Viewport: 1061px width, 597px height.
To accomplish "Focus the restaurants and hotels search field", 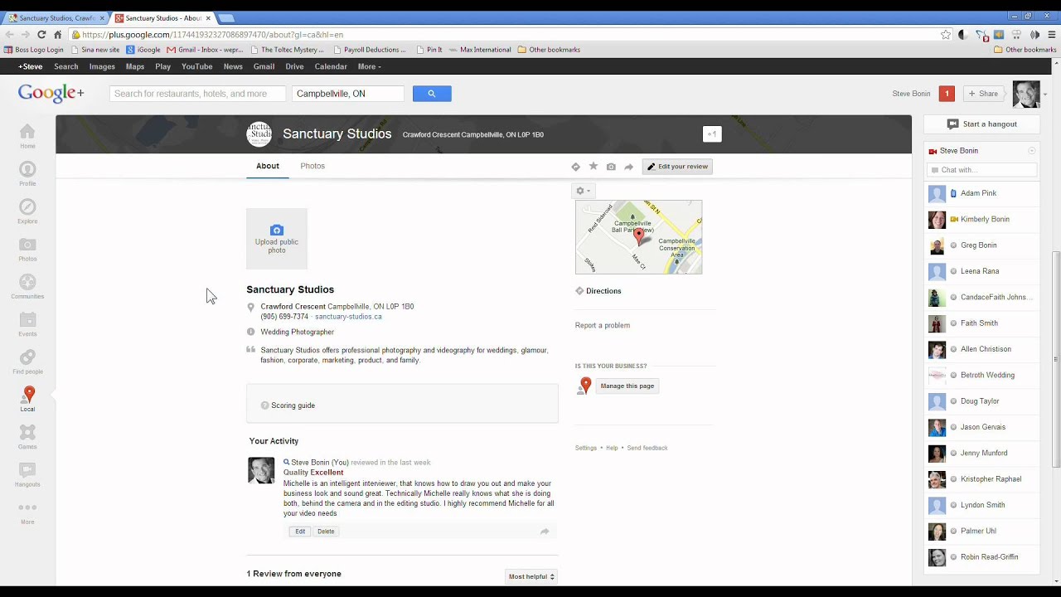I will (197, 94).
